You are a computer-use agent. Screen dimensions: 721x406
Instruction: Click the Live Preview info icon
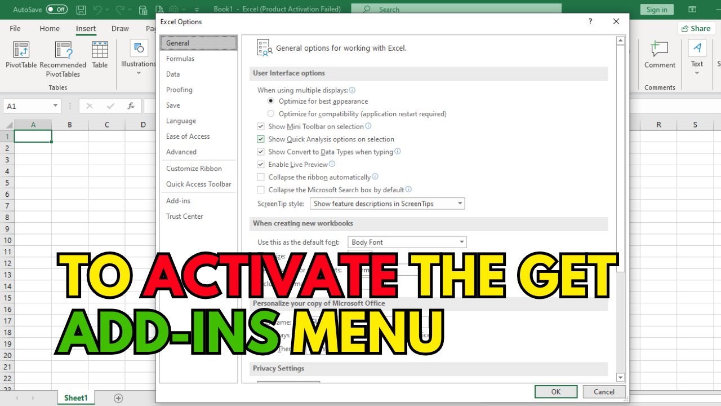click(x=332, y=164)
